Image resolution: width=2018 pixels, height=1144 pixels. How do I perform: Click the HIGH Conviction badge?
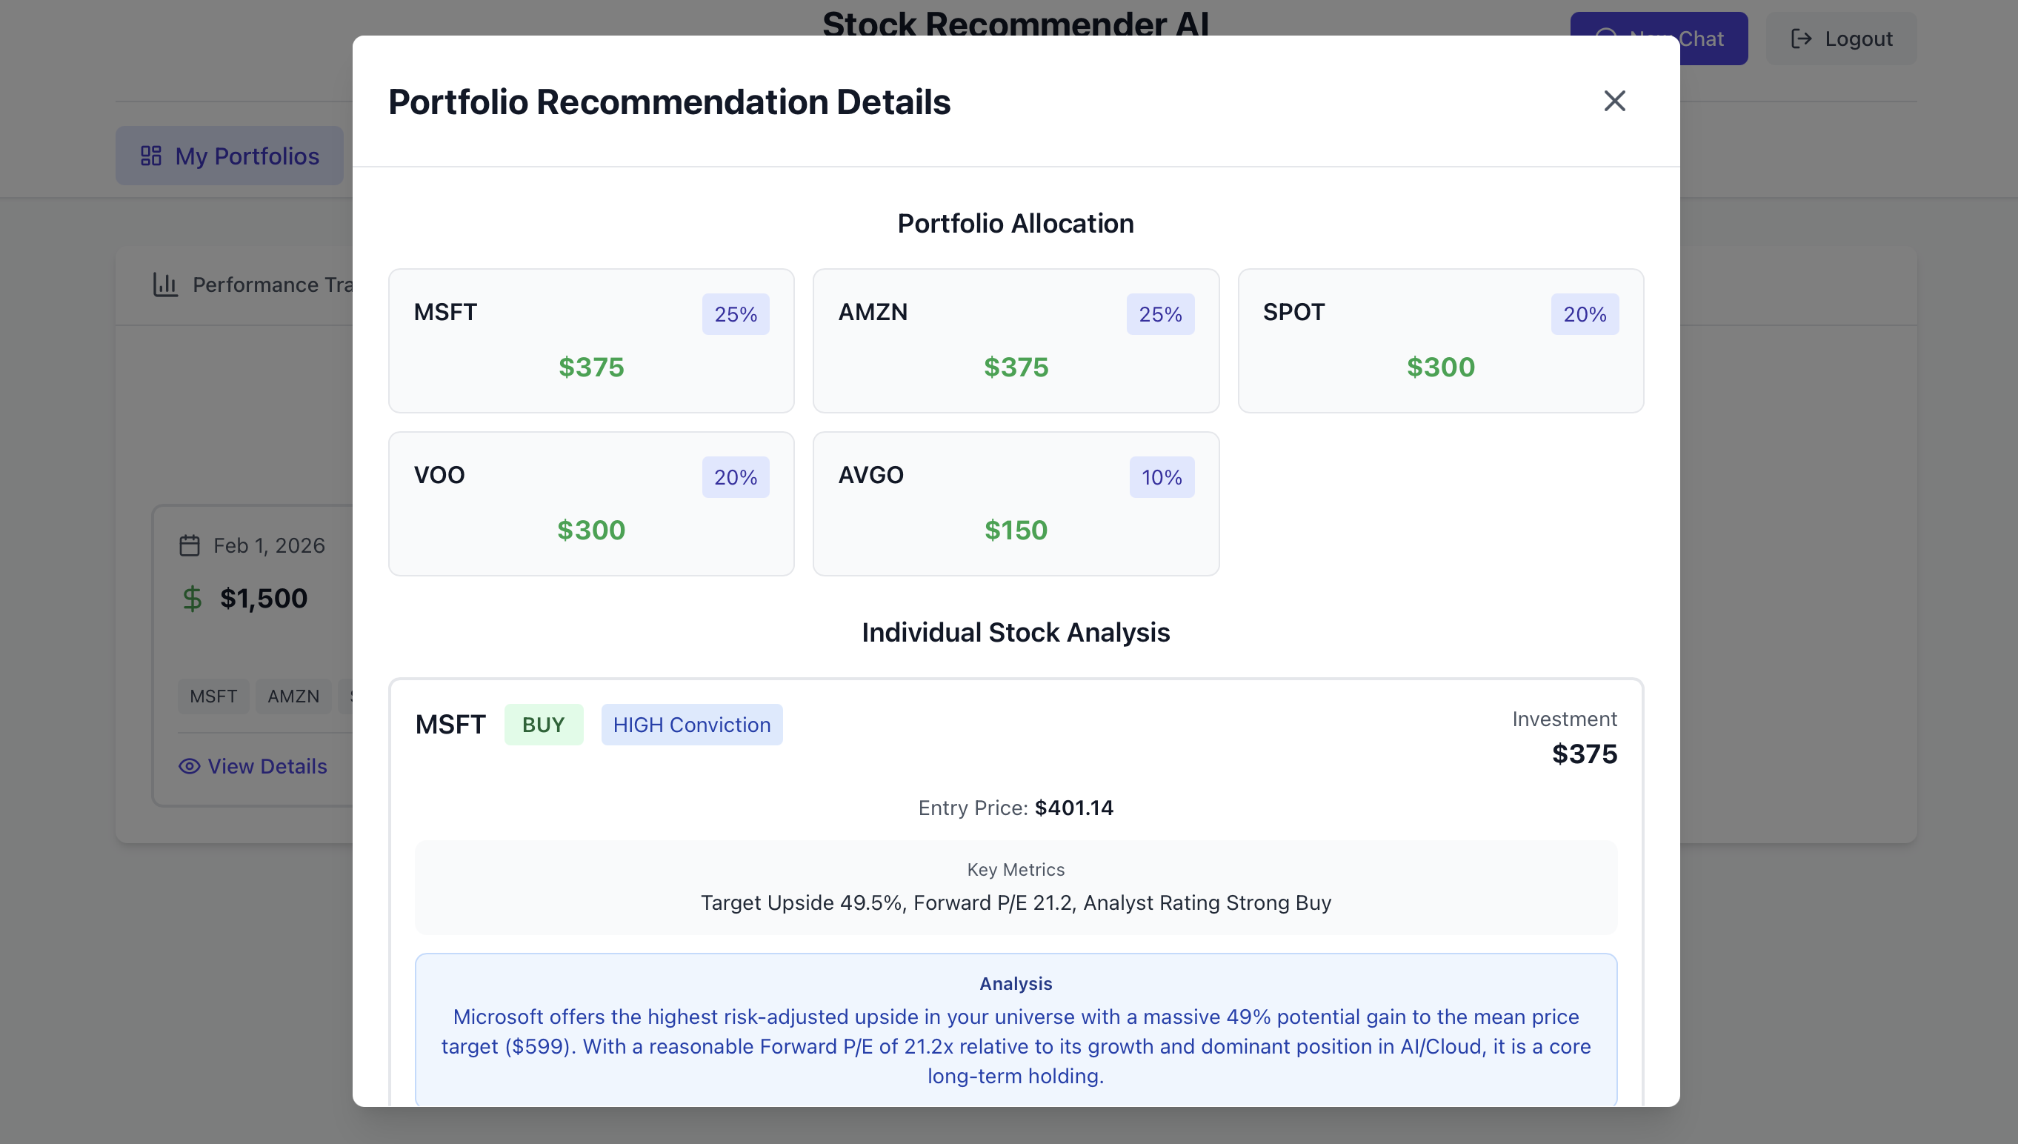691,725
